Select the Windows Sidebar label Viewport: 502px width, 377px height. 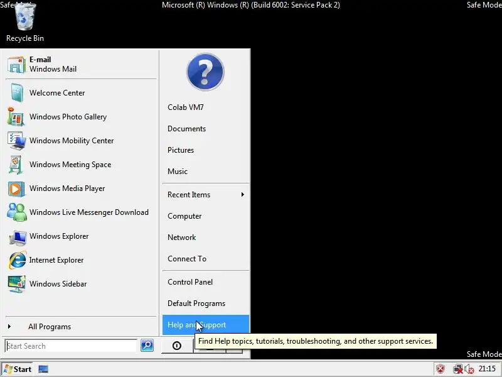tap(58, 284)
